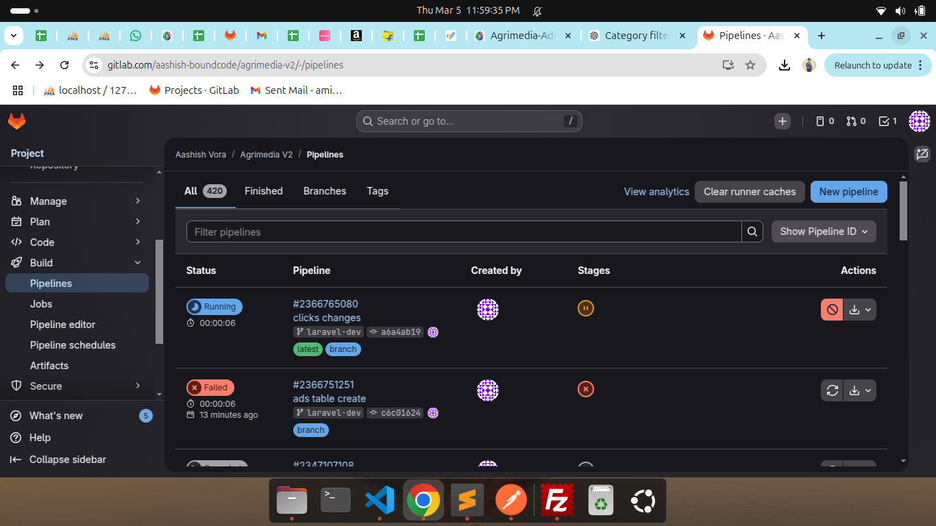
Task: Open the Show Pipeline ID dropdown
Action: point(824,231)
